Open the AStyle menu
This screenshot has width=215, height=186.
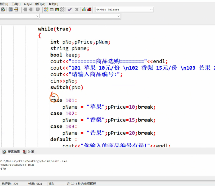[28, 4]
